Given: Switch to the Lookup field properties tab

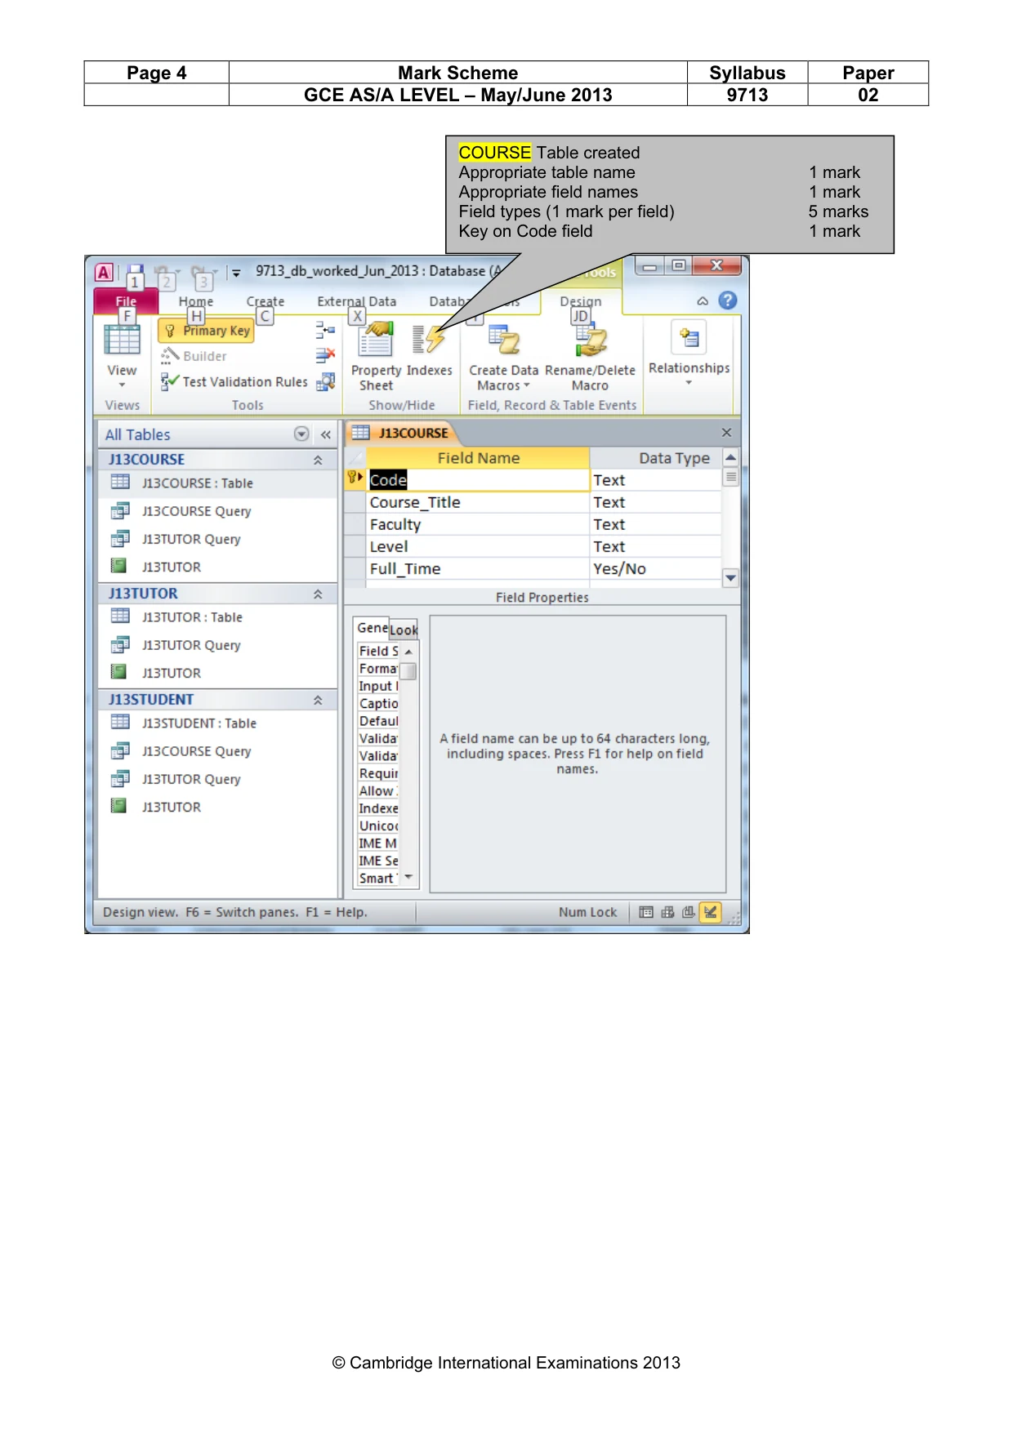Looking at the screenshot, I should pyautogui.click(x=404, y=630).
